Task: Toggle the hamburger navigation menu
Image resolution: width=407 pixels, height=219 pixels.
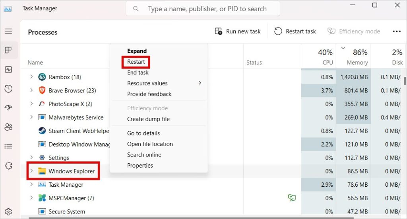Action: tap(8, 31)
